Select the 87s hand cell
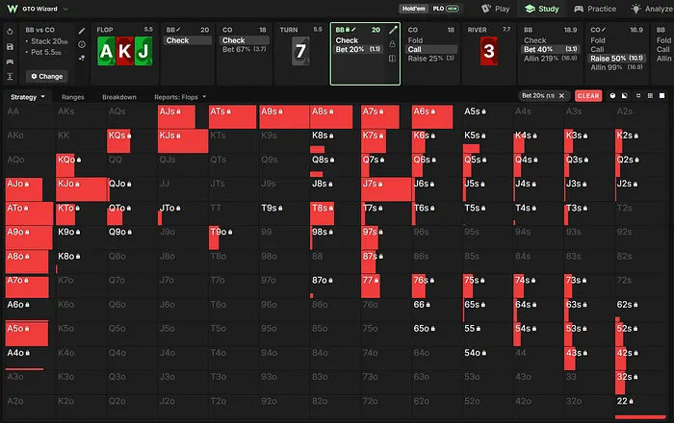This screenshot has width=674, height=423. [x=385, y=261]
